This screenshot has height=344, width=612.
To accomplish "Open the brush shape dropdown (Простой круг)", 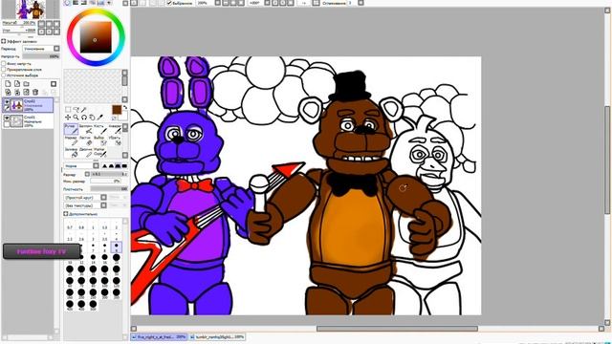I will tap(85, 198).
